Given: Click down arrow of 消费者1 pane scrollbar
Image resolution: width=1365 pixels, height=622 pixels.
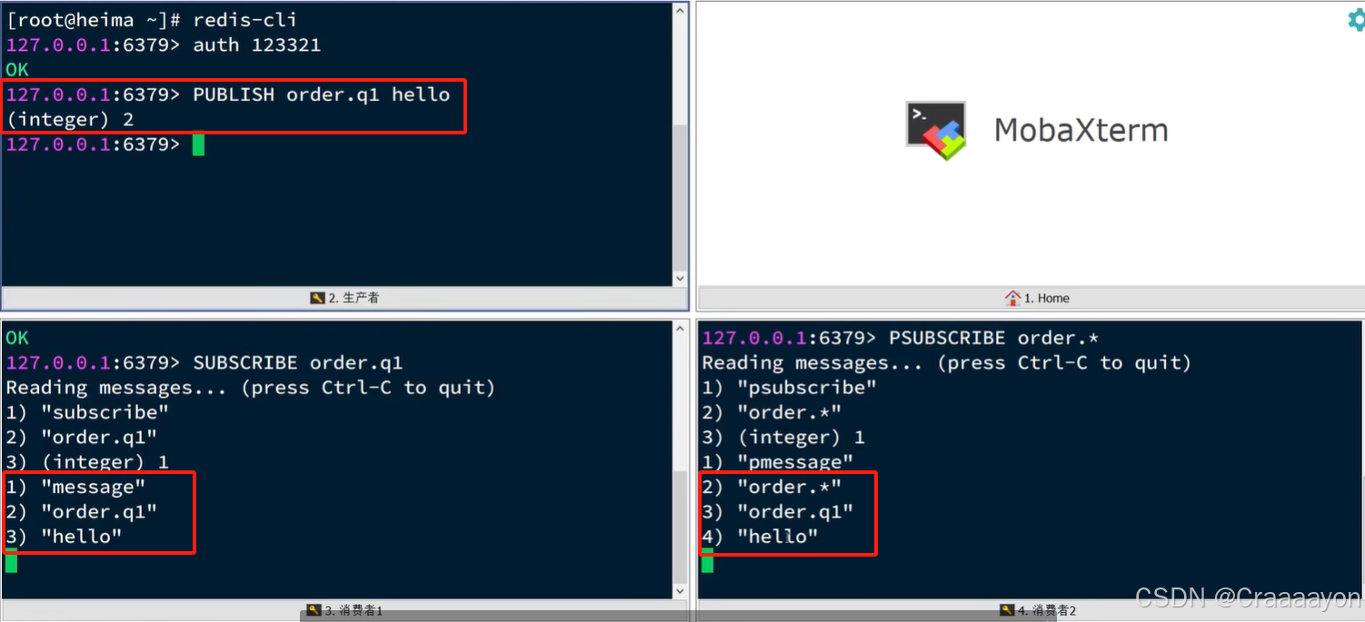Looking at the screenshot, I should [x=680, y=591].
